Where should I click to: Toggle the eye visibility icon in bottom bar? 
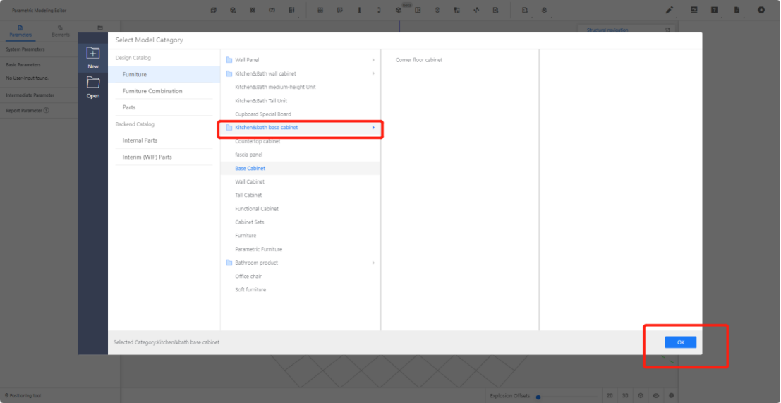(655, 396)
